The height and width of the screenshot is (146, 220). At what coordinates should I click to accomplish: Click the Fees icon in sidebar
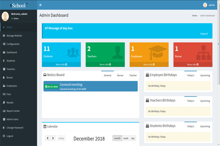tap(4, 94)
